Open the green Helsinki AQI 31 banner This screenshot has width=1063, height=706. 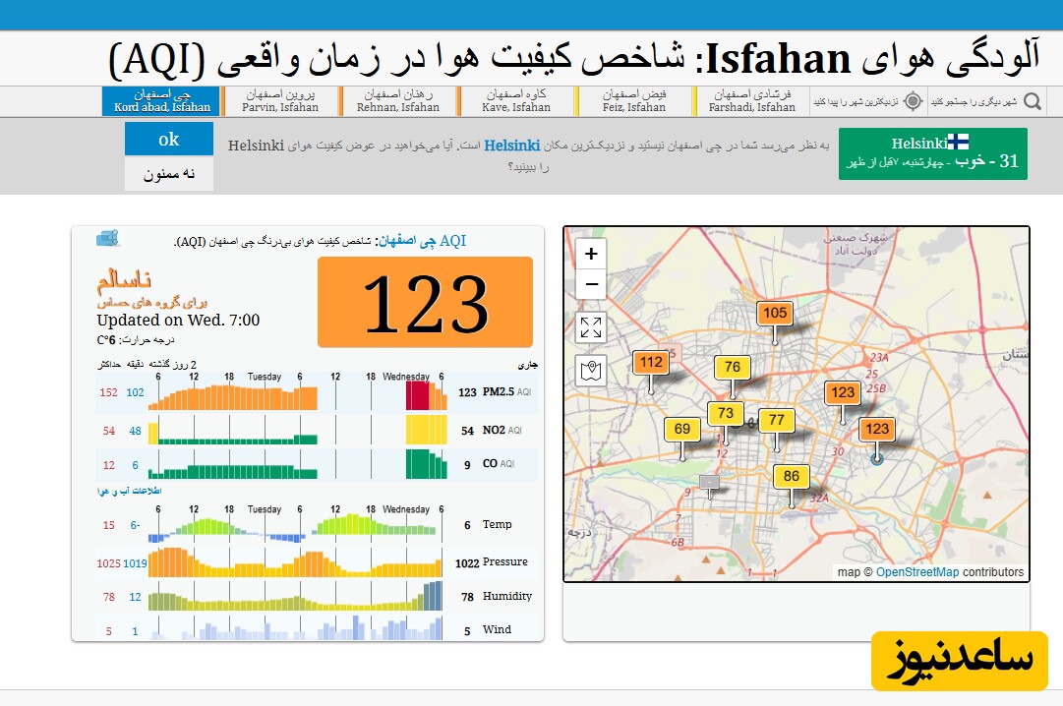coord(933,154)
